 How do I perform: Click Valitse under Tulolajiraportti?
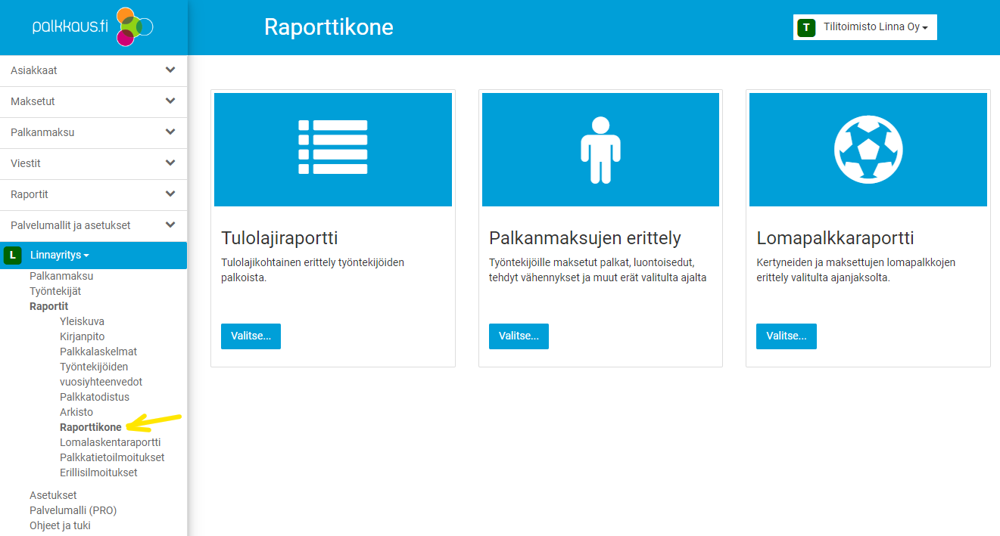pos(251,336)
